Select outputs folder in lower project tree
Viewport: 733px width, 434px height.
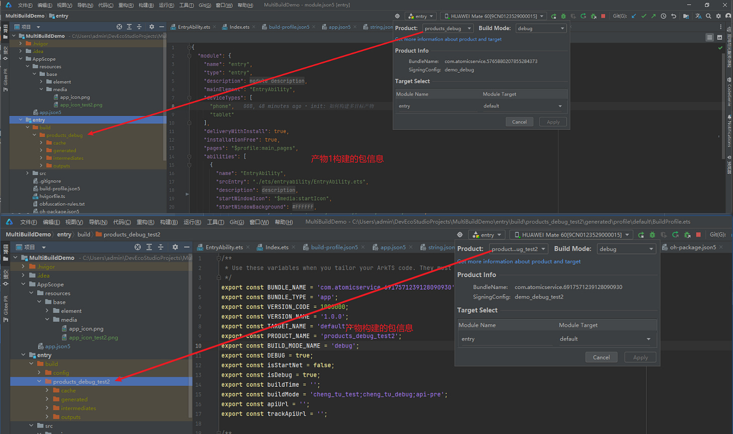pyautogui.click(x=70, y=417)
